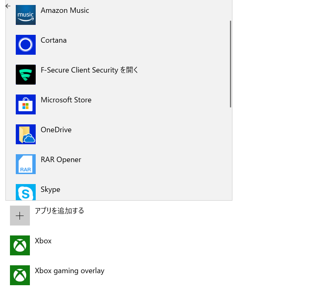Click the F-Secure Client Security shield icon
Image resolution: width=320 pixels, height=291 pixels.
[x=26, y=75]
